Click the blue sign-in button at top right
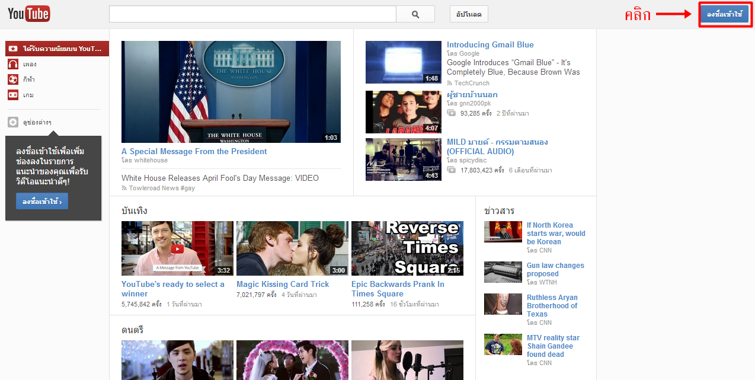 click(724, 14)
